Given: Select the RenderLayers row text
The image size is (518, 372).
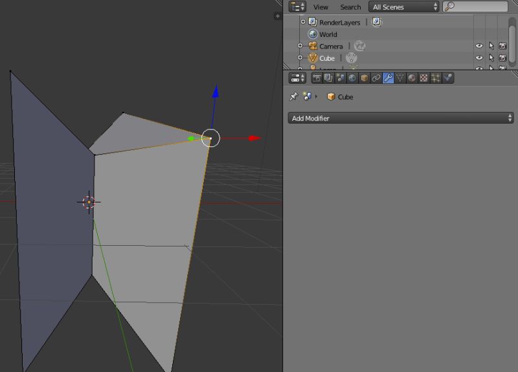Looking at the screenshot, I should (x=339, y=23).
